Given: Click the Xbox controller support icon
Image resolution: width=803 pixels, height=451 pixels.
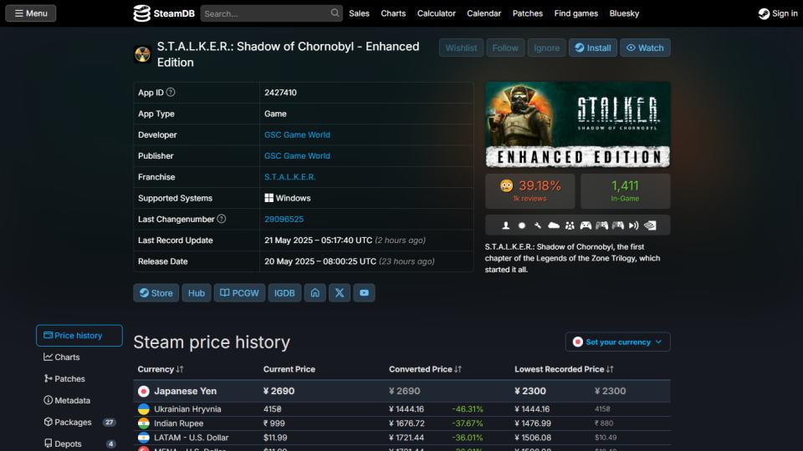Looking at the screenshot, I should [x=586, y=225].
